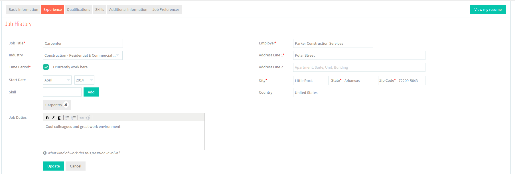Open Additional Information tab
Viewport: 515px width, 174px height.
point(128,9)
